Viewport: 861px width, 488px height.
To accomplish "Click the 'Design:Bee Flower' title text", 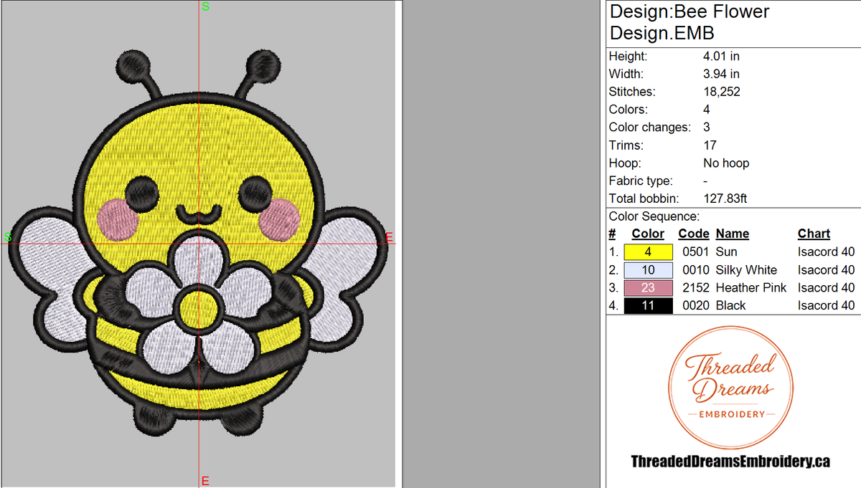I will pyautogui.click(x=690, y=12).
